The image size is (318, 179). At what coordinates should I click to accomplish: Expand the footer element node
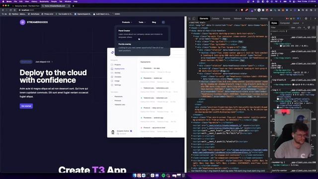coord(192,123)
